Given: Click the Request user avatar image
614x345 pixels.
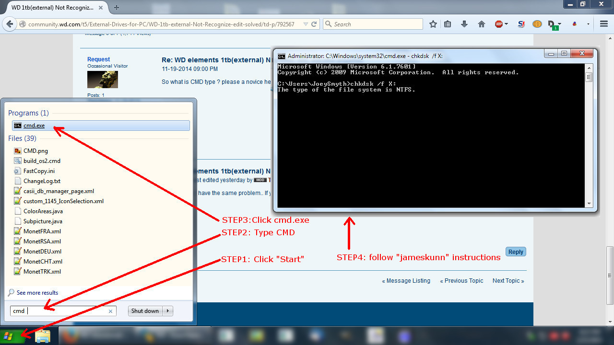Looking at the screenshot, I should 103,80.
